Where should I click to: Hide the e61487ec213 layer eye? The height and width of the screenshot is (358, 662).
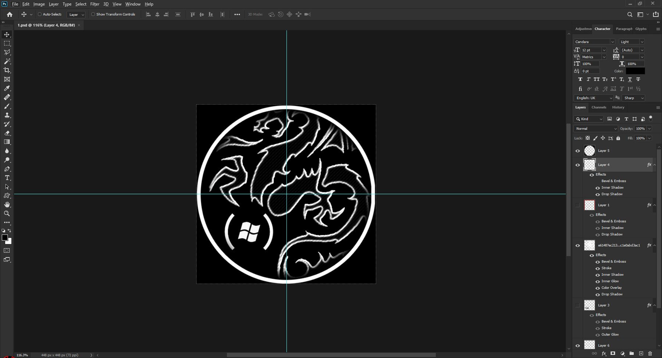577,246
